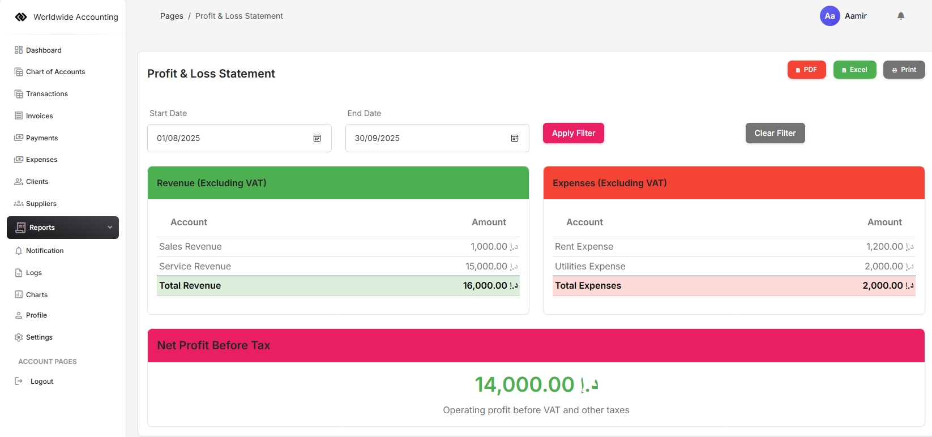Click the Aamir user avatar
This screenshot has width=932, height=437.
click(830, 16)
